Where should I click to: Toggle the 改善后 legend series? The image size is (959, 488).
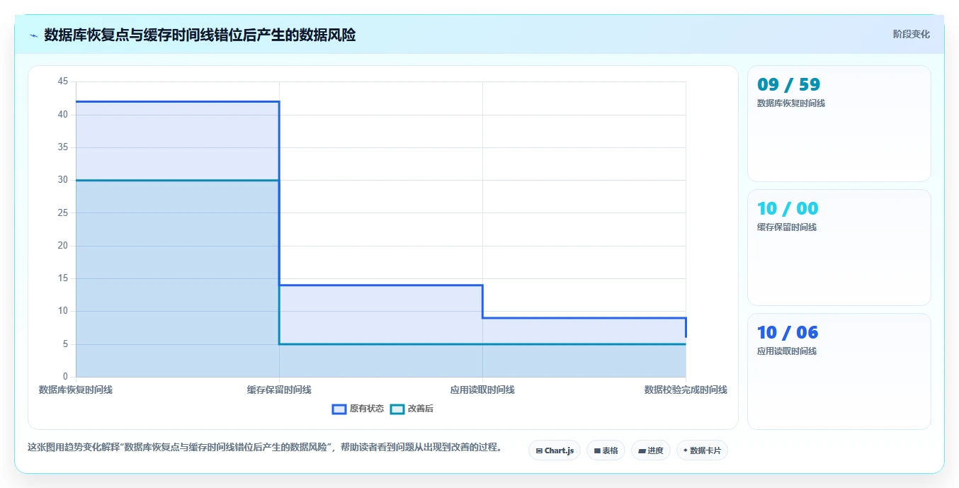click(412, 409)
